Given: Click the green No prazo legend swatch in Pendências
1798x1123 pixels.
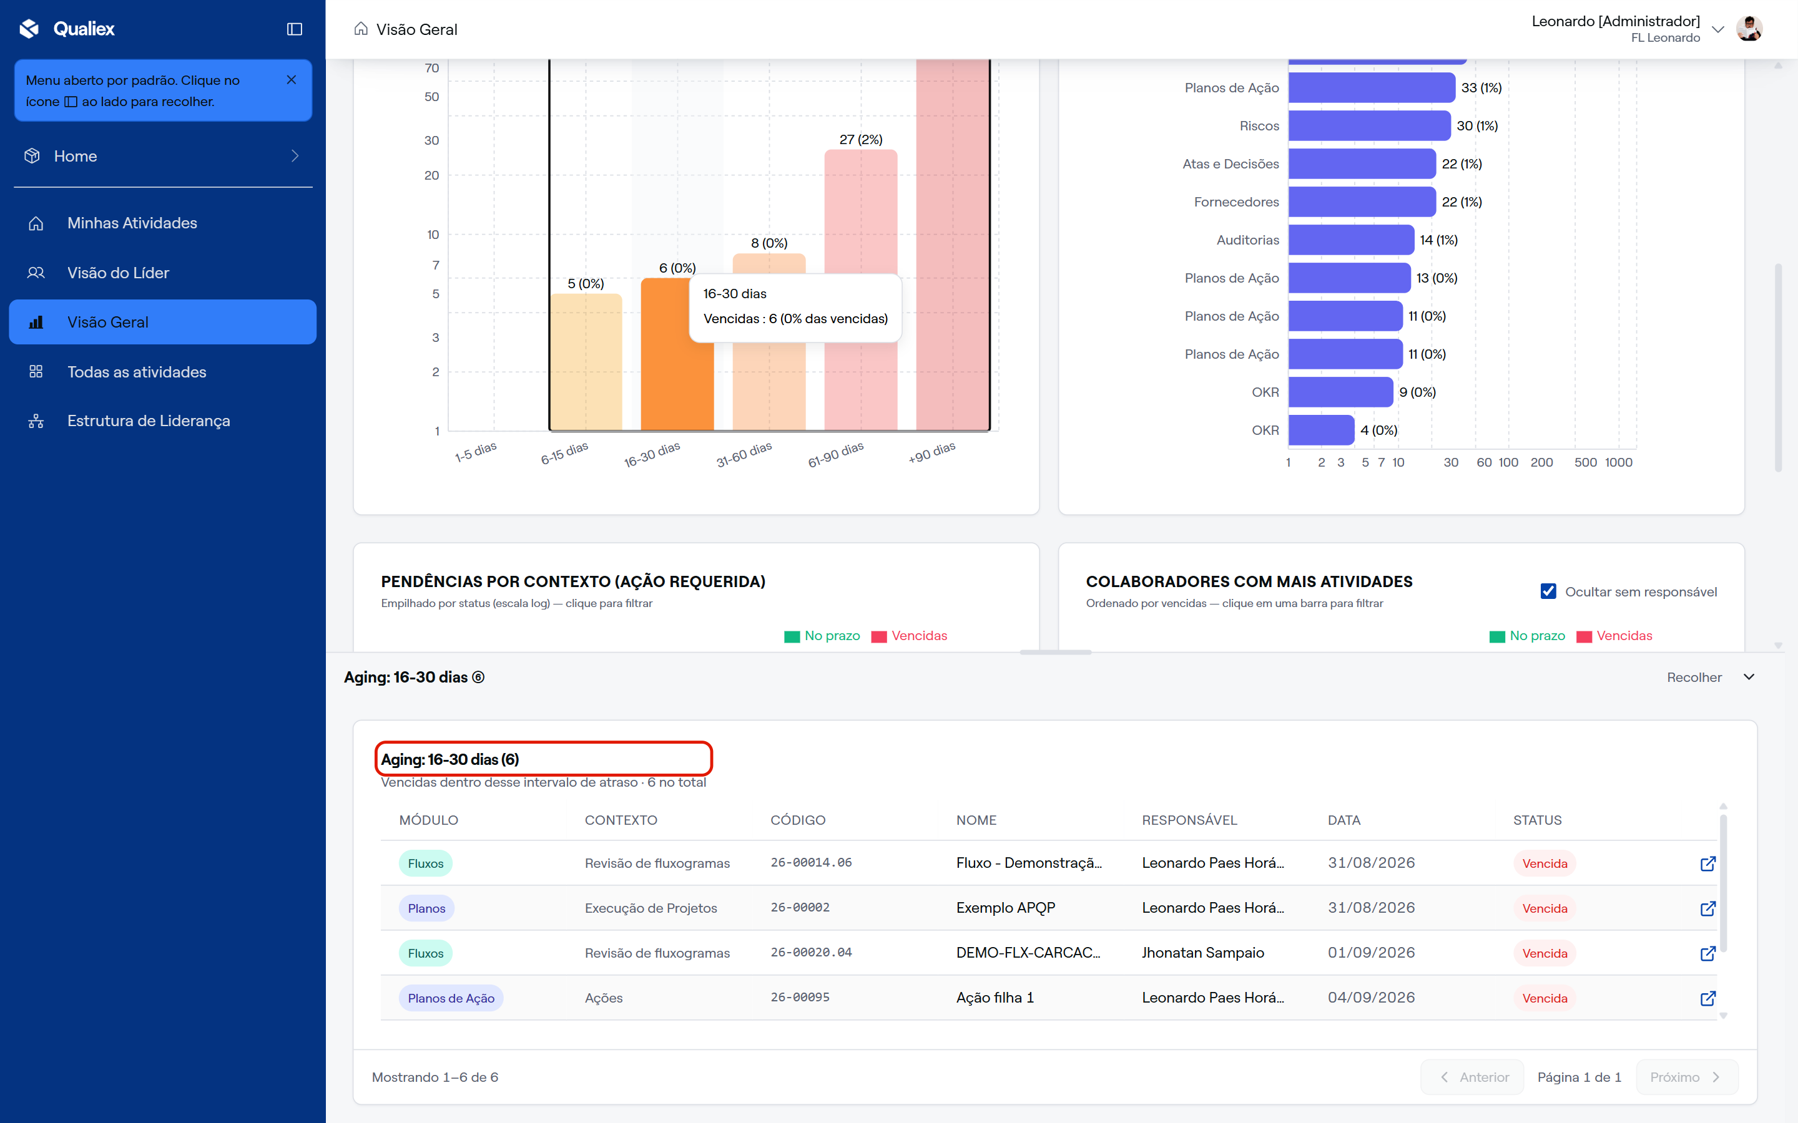Looking at the screenshot, I should 792,636.
